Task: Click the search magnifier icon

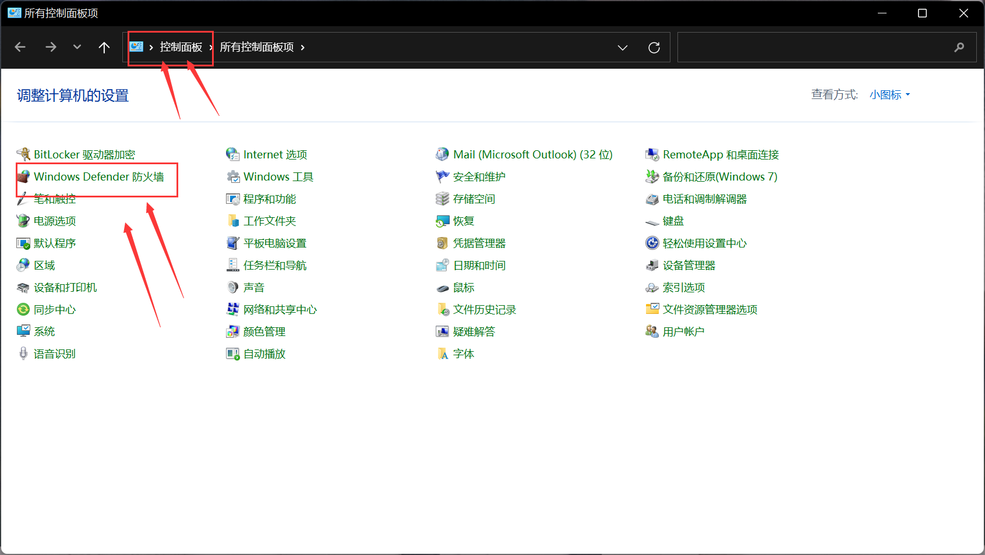Action: (x=959, y=47)
